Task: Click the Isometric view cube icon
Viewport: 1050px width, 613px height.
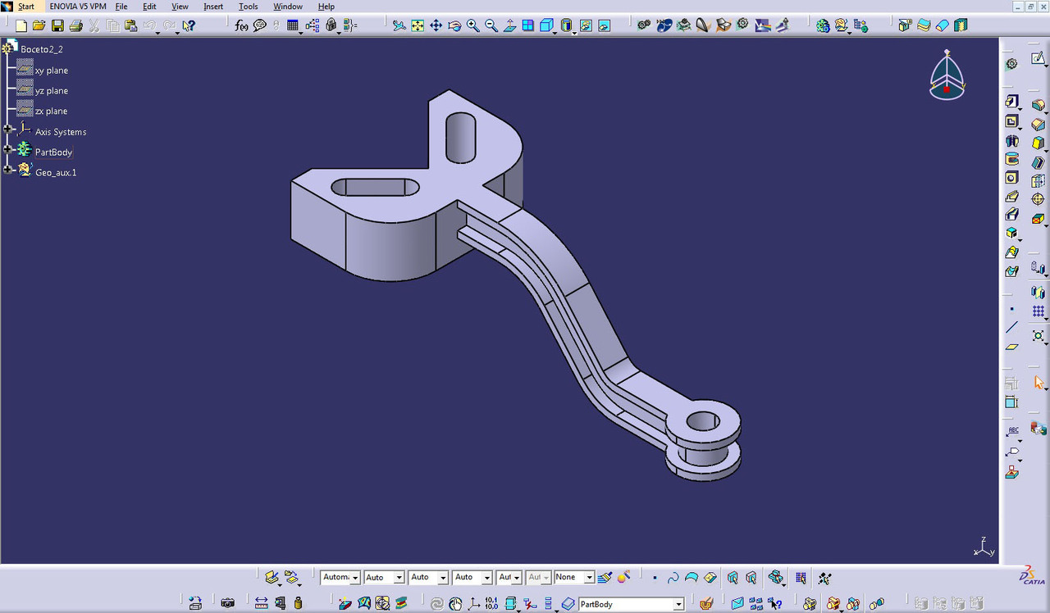Action: click(546, 25)
